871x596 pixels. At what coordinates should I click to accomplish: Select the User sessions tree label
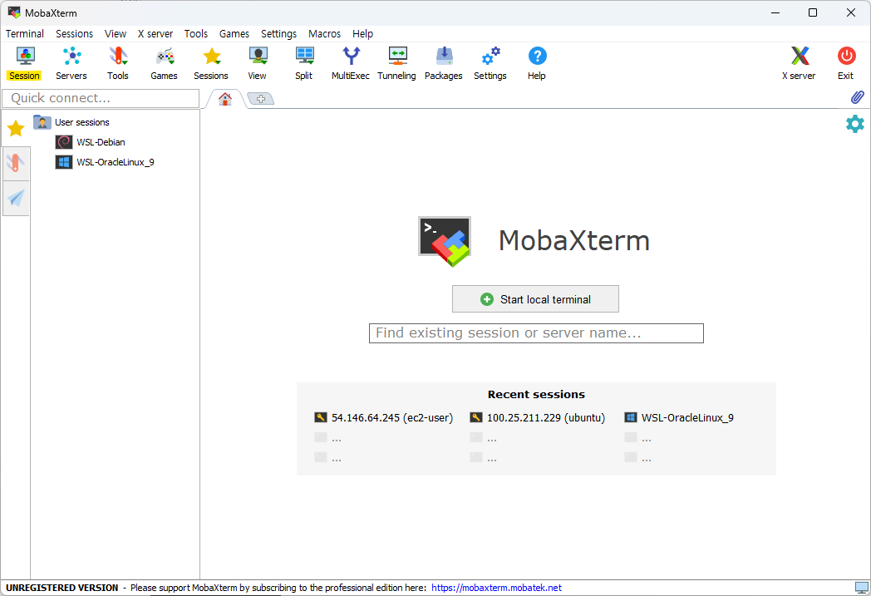[x=82, y=122]
